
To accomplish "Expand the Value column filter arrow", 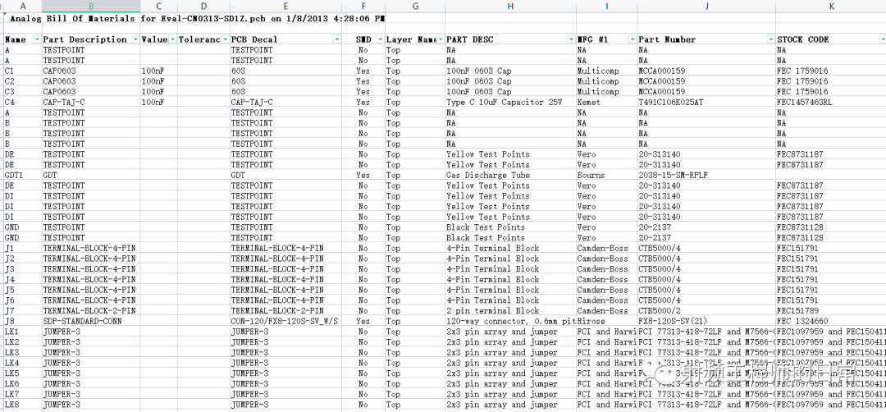I will 171,39.
